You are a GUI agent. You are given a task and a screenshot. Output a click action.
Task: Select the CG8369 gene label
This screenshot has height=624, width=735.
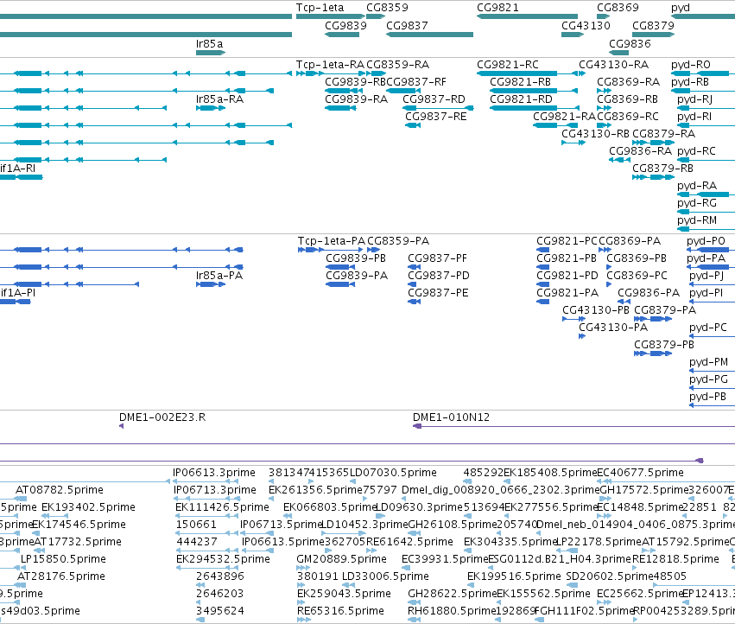pyautogui.click(x=618, y=8)
